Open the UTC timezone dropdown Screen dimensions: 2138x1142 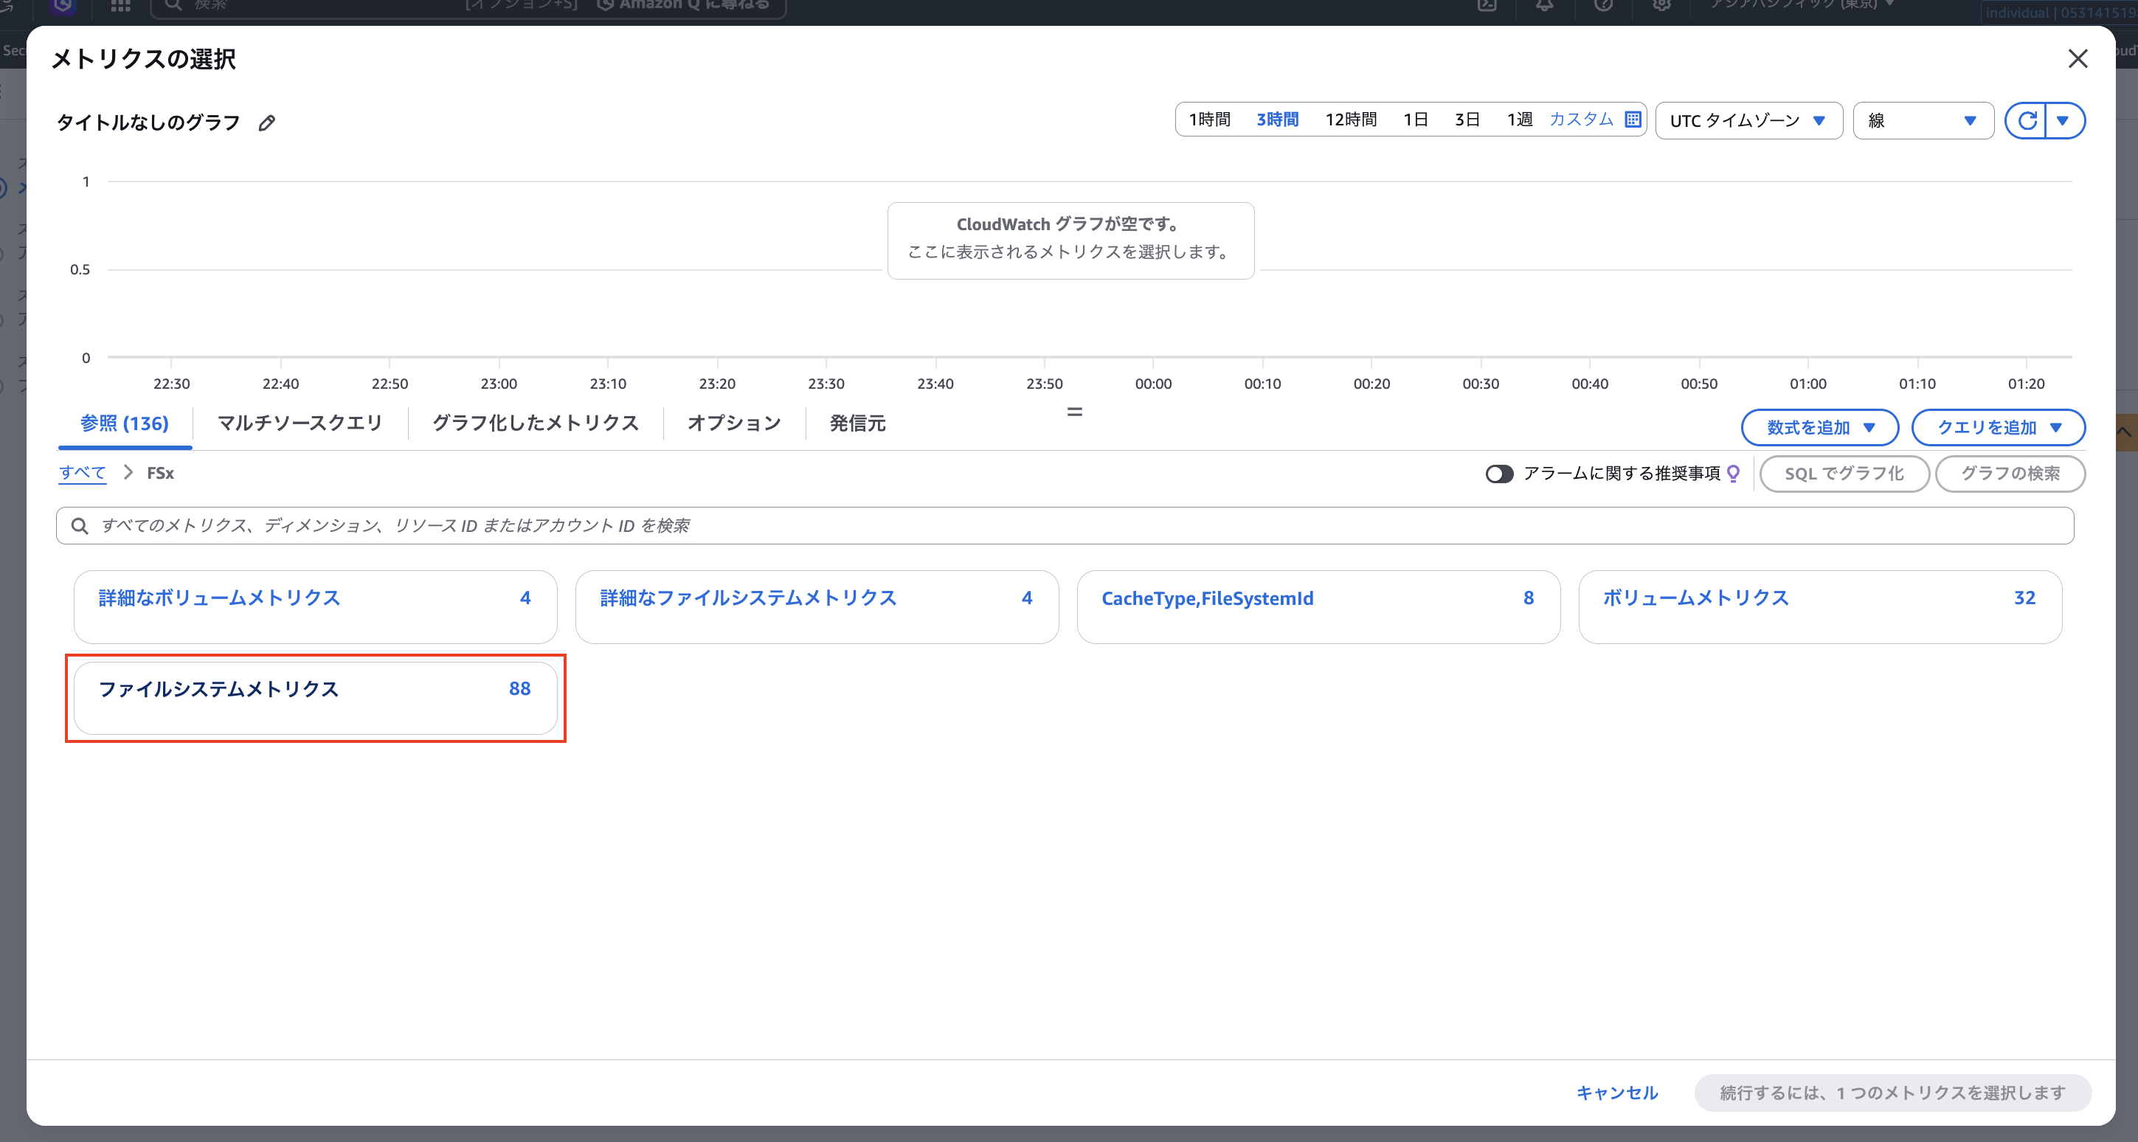1748,121
